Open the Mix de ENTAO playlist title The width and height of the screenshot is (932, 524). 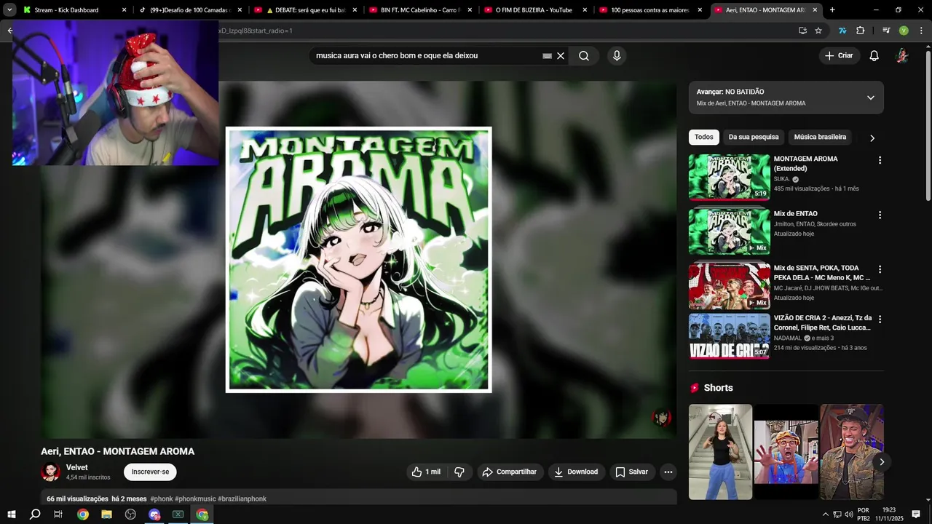coord(795,214)
